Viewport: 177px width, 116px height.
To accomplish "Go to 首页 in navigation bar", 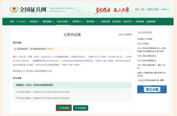I will click(12, 22).
